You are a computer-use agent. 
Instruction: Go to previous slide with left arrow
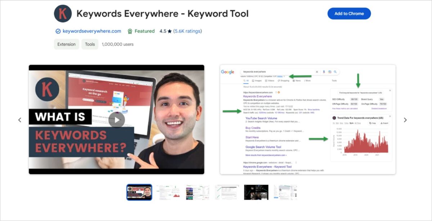point(20,120)
